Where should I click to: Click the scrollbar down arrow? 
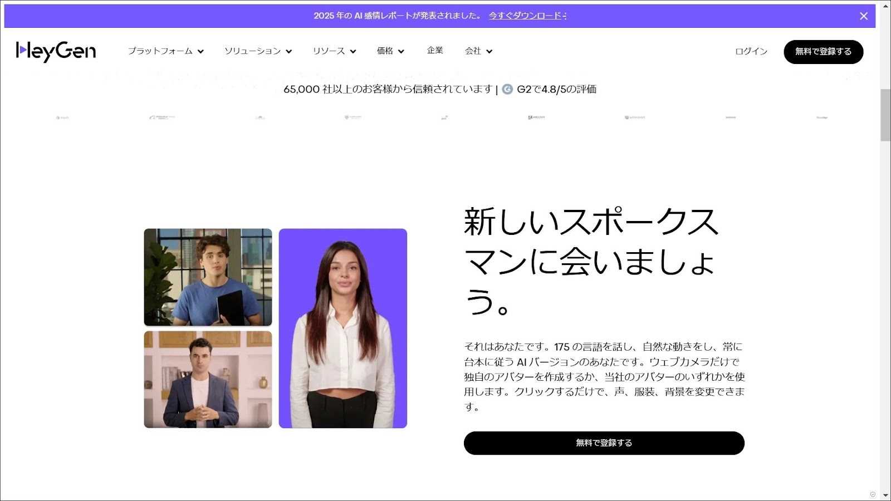(885, 495)
